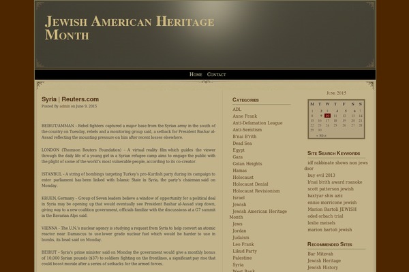Click keyword 'ennio morricone jewish'

coord(332,202)
